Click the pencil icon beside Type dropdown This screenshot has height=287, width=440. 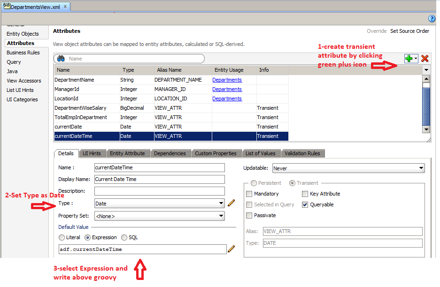(x=231, y=203)
